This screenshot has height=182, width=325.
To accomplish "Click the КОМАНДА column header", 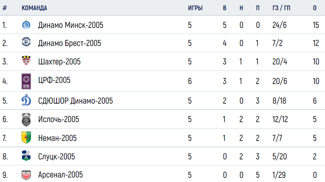I will (x=34, y=8).
